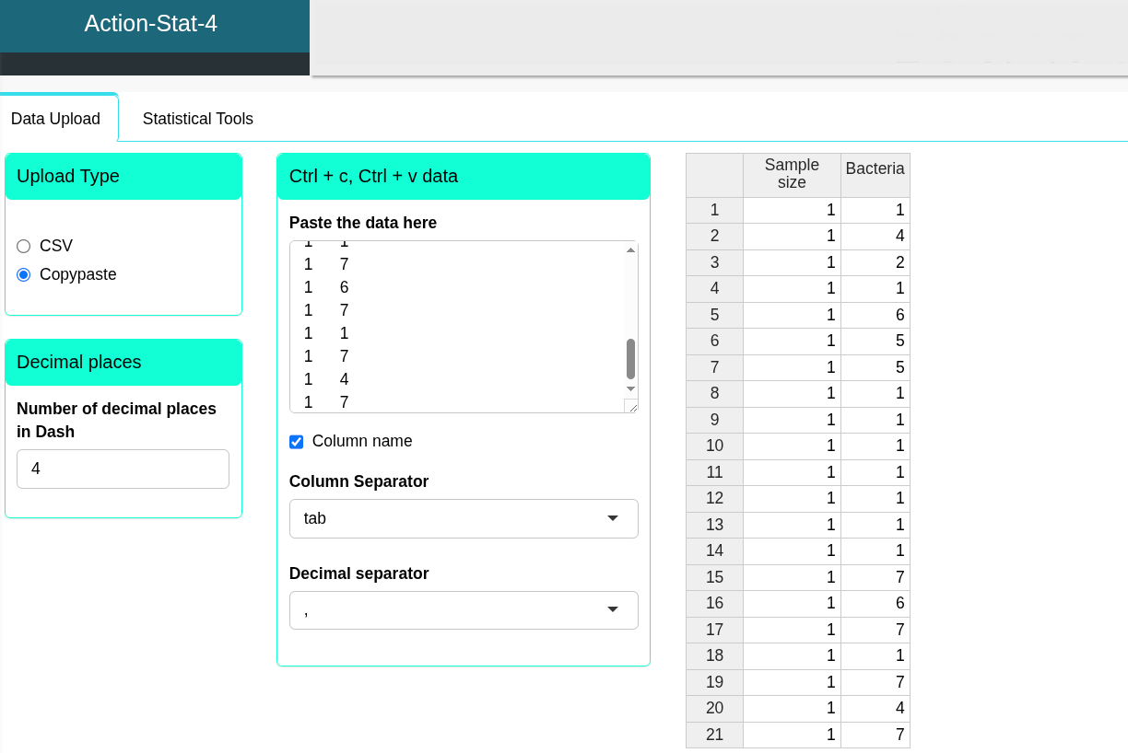The height and width of the screenshot is (753, 1128).
Task: Click the Number of decimal places input field
Action: tap(123, 469)
